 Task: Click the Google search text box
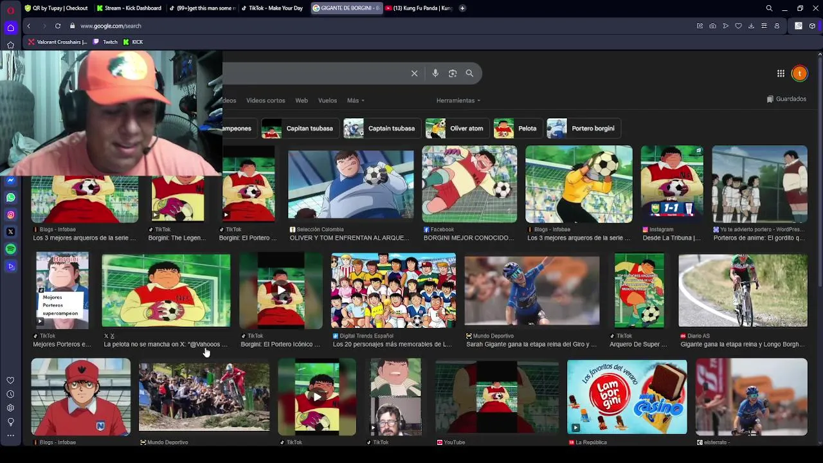point(314,73)
